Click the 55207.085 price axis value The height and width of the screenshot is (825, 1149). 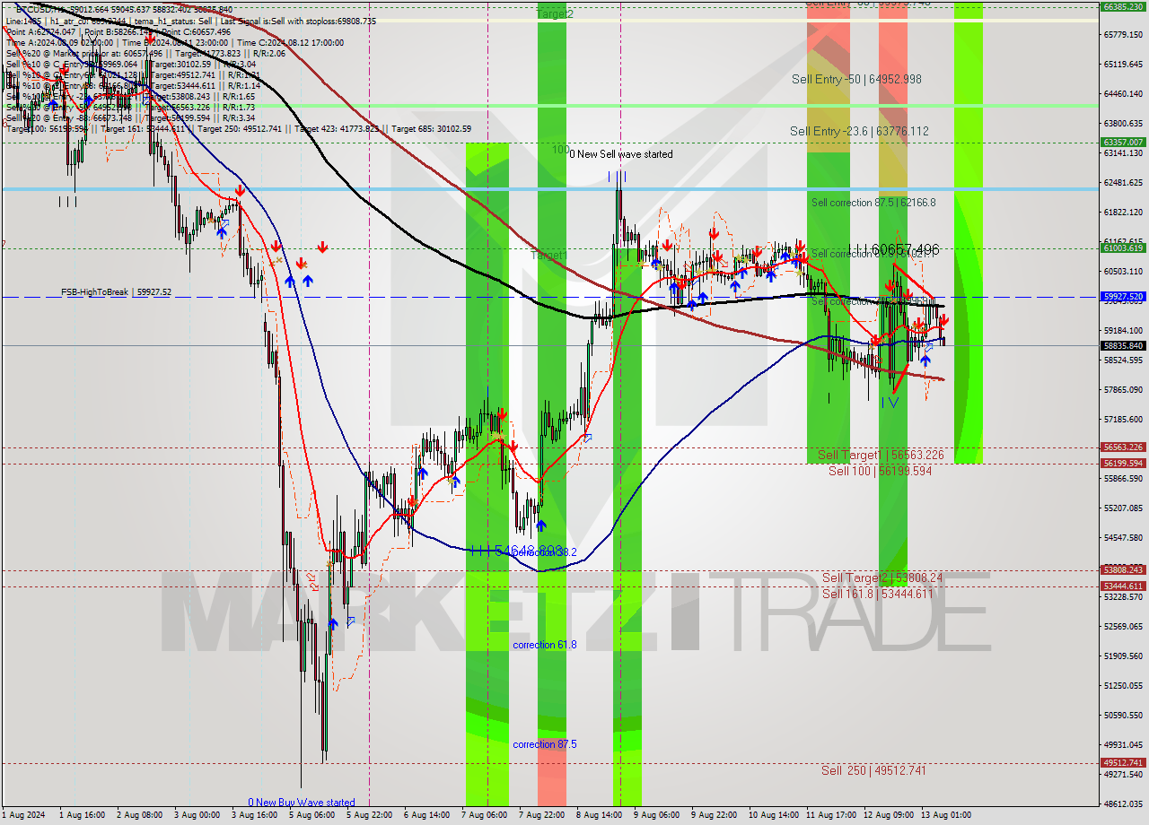point(1122,508)
